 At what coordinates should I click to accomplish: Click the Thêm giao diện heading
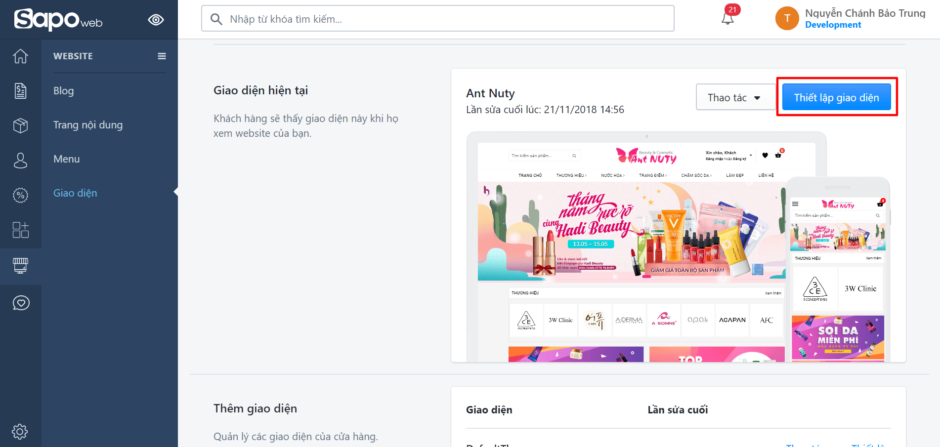(x=255, y=408)
